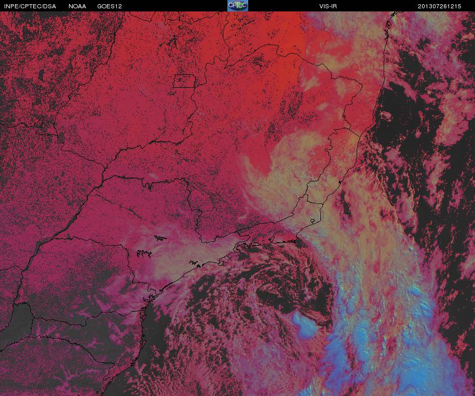Click the NOAA label in the header
The image size is (475, 396).
point(77,6)
